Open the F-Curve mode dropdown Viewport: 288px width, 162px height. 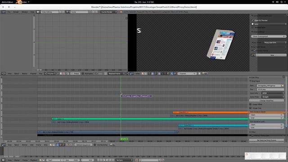coord(50,74)
